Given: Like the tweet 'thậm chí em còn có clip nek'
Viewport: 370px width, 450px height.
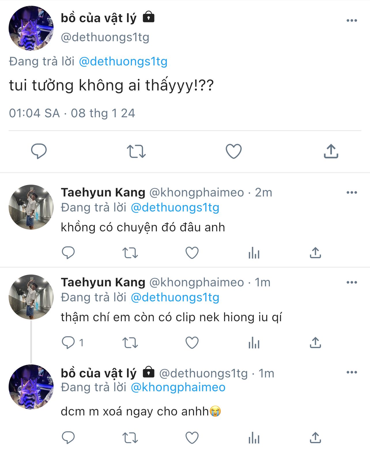Looking at the screenshot, I should [x=192, y=343].
